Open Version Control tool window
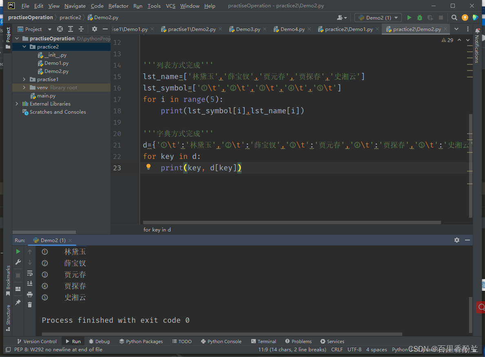The height and width of the screenshot is (357, 485). point(37,341)
